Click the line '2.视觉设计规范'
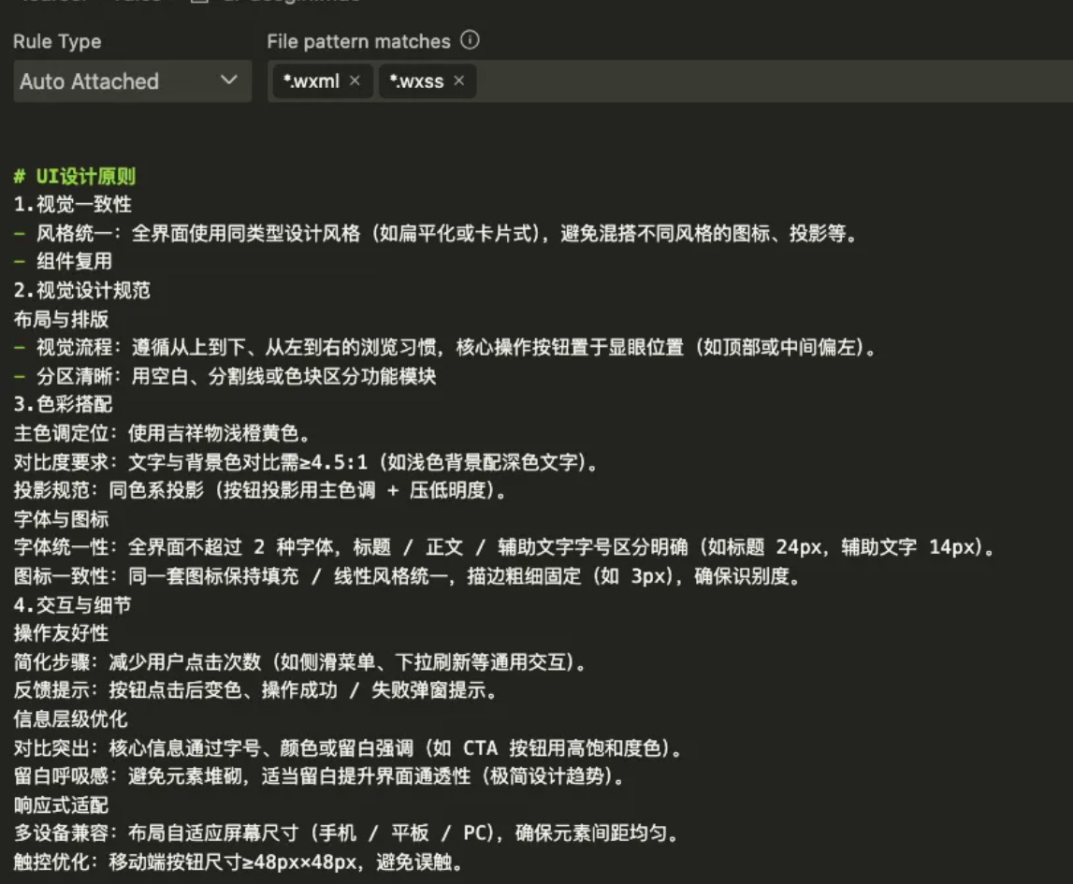 (82, 290)
